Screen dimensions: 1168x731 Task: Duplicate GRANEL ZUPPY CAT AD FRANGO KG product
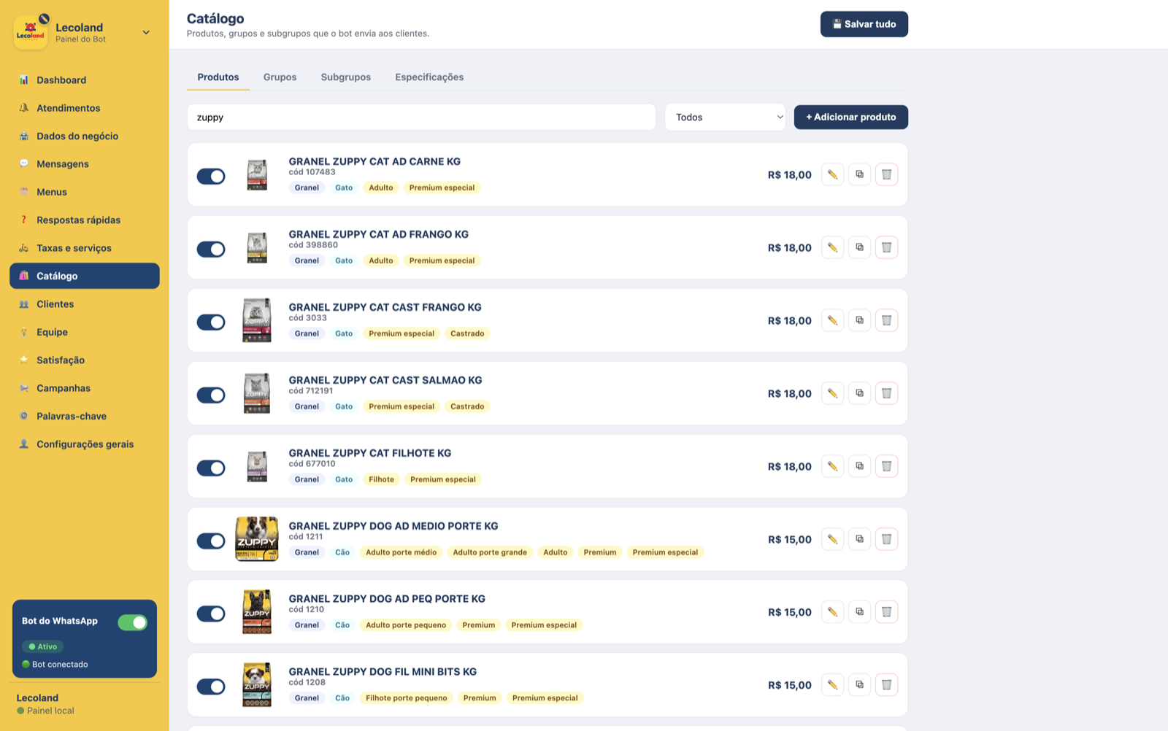pos(859,247)
